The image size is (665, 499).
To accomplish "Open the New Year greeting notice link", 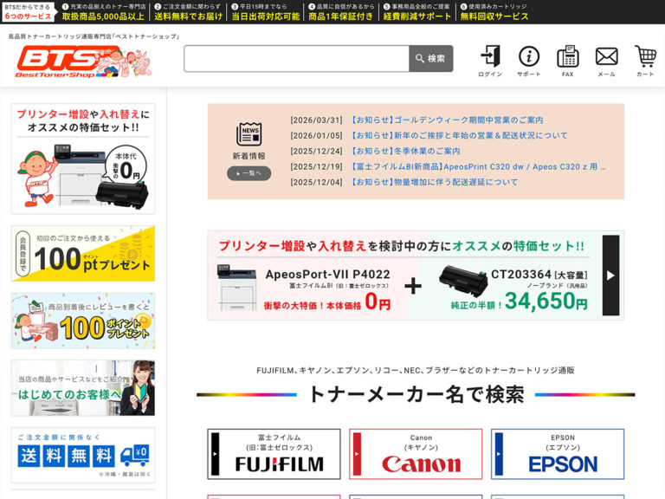I will [459, 135].
